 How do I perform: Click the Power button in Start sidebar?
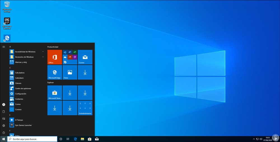tap(4, 132)
